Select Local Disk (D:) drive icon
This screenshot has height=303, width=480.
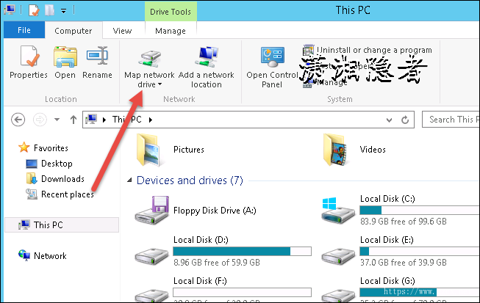click(x=152, y=256)
